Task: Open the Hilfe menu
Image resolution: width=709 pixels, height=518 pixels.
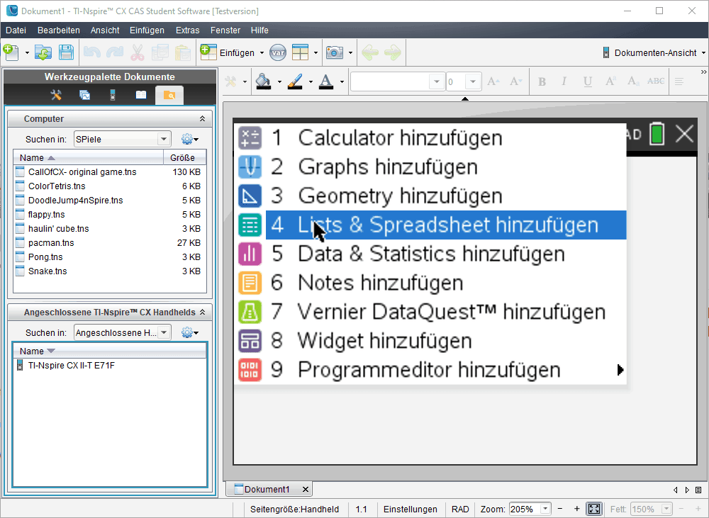Action: point(259,30)
